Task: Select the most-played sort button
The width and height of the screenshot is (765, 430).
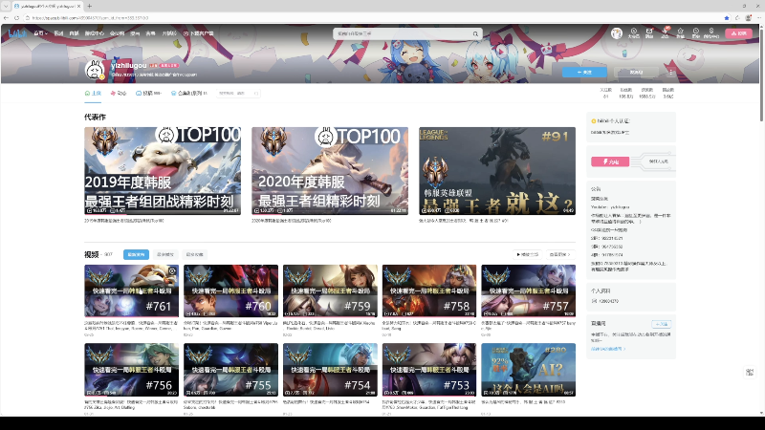Action: point(165,254)
